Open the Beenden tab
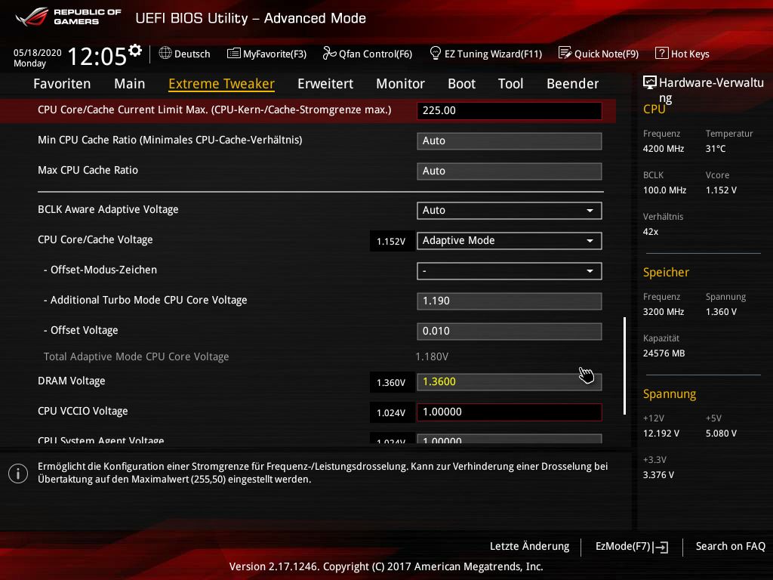 click(572, 84)
